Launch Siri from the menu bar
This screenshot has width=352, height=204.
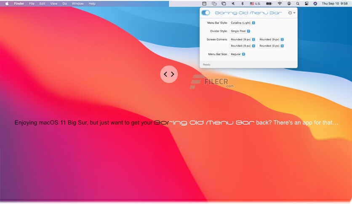coord(315,4)
